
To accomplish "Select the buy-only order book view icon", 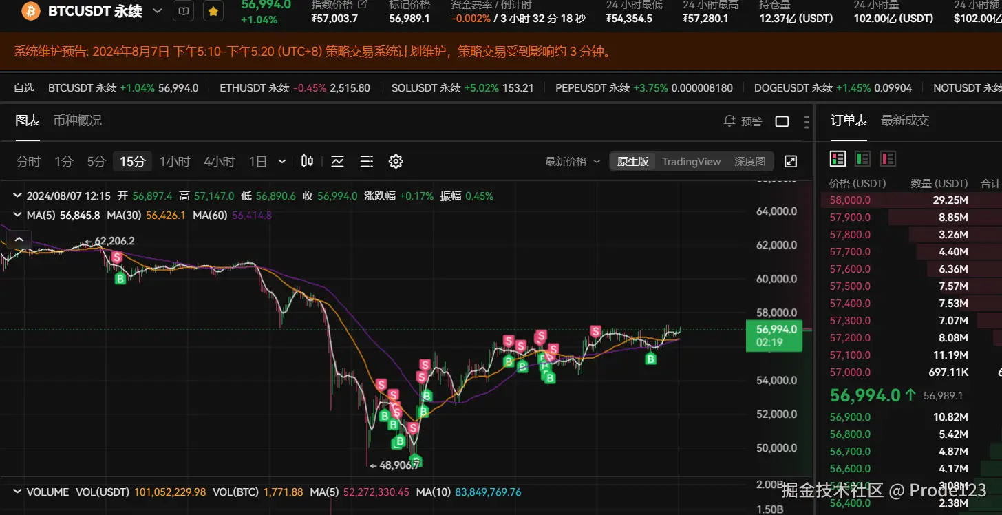I will point(863,159).
